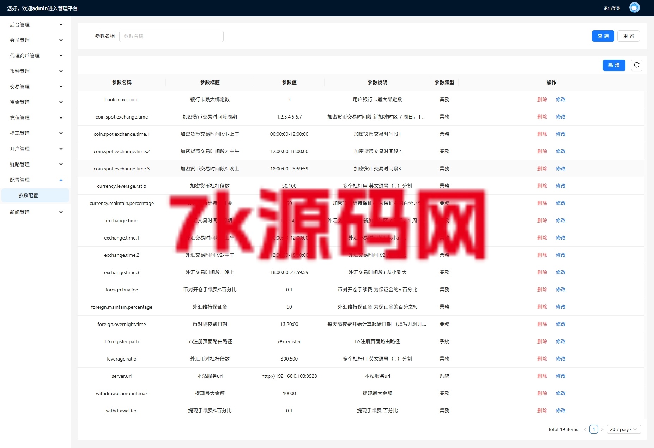
Task: Delete the foreign.overnight.time row
Action: (x=542, y=324)
